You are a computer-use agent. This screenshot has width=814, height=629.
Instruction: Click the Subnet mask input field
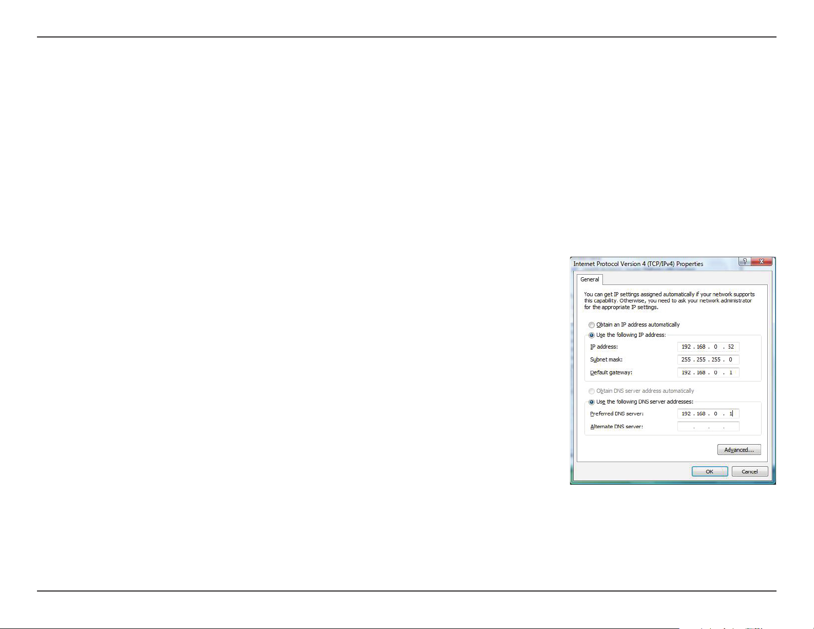708,359
